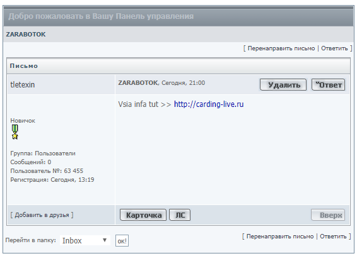
Task: Click top Перенаправить письмо link
Action: (x=281, y=48)
